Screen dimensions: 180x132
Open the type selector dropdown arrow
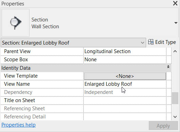pos(176,23)
